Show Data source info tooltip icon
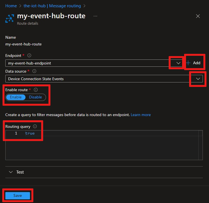Screen dimensions: 209x203 point(34,71)
